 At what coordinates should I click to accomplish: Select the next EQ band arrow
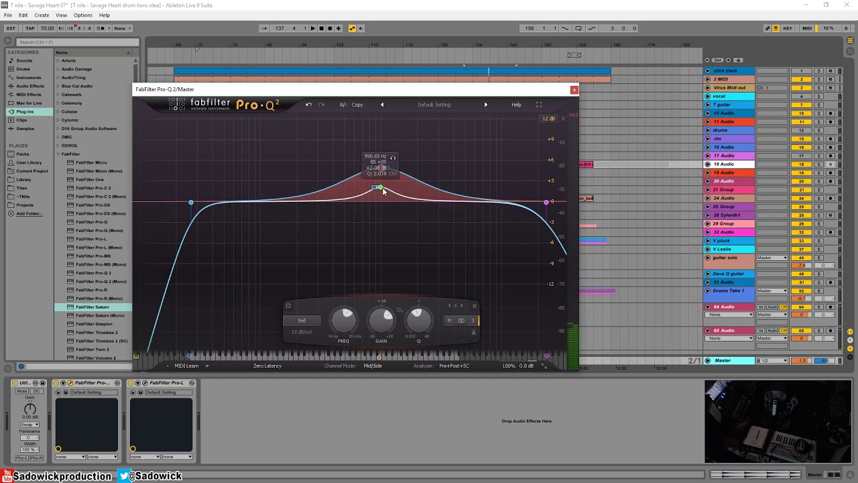tap(461, 306)
